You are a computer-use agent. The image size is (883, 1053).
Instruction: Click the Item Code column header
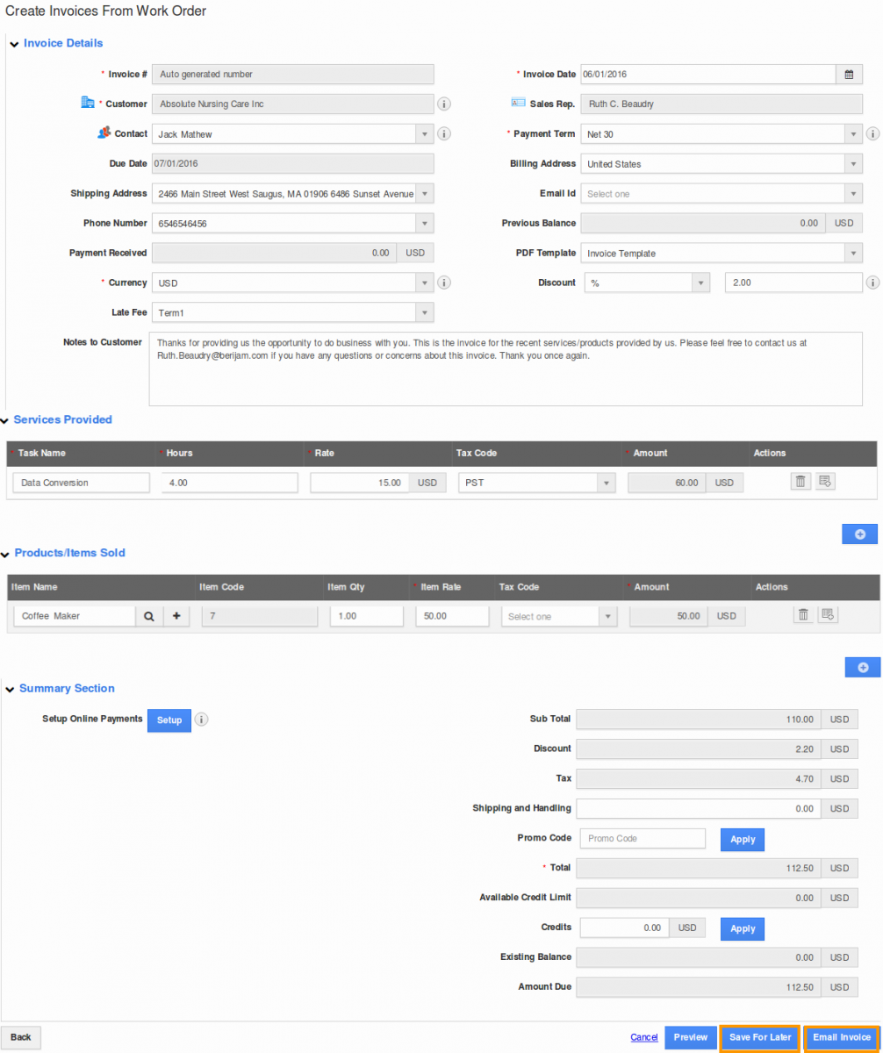(x=221, y=587)
